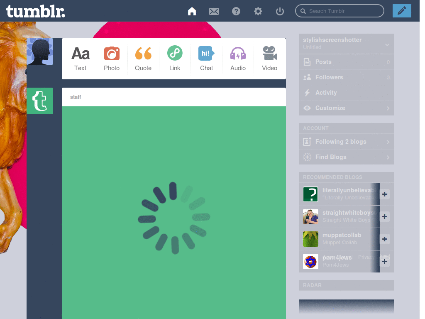
Task: Click the straightwhiteboys avatar thumbnail
Action: [310, 216]
